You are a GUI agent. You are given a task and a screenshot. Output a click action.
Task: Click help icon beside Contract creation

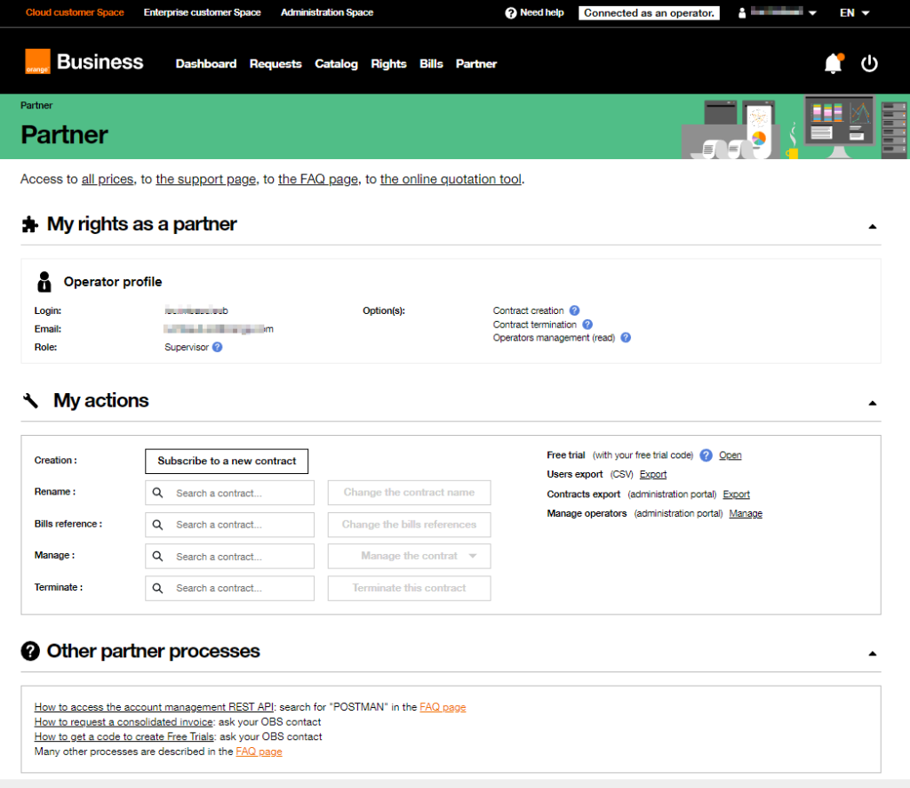point(574,310)
